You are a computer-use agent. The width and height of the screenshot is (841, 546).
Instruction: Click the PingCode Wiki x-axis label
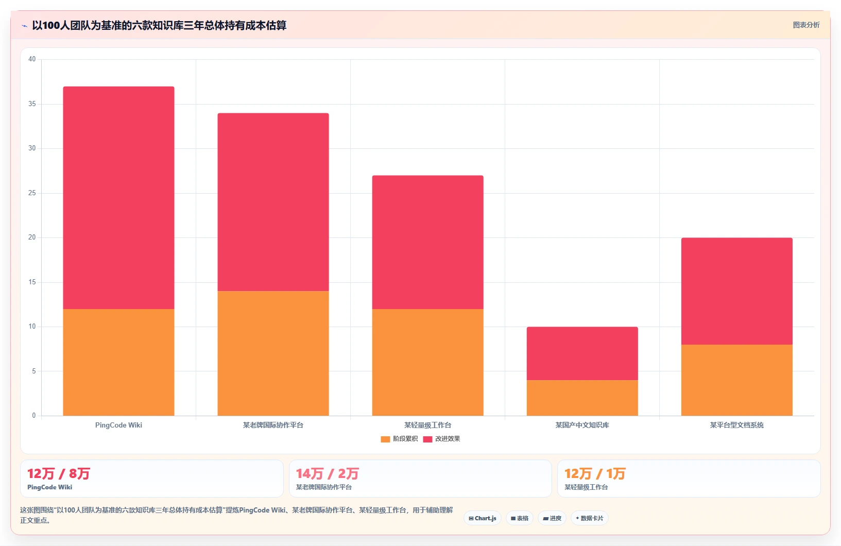[118, 425]
